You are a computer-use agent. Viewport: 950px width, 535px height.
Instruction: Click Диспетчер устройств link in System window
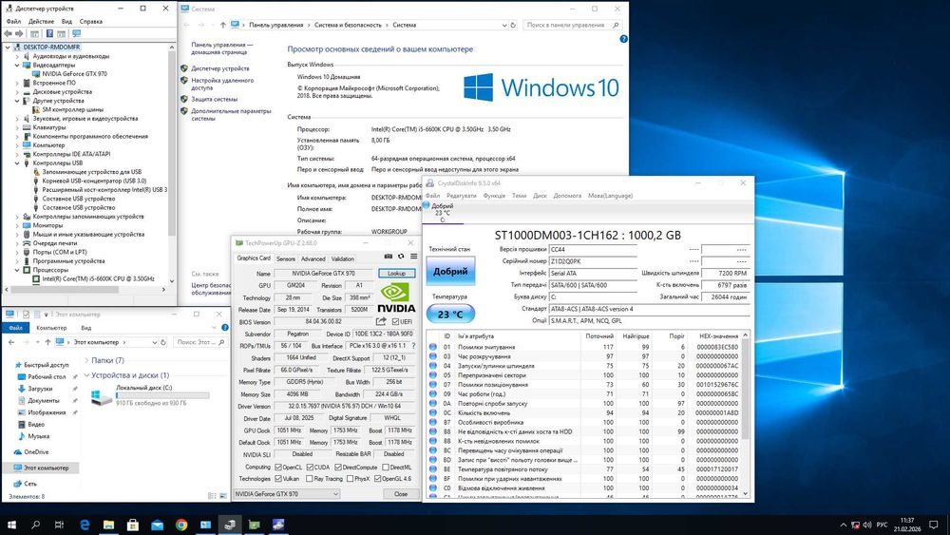[x=220, y=68]
